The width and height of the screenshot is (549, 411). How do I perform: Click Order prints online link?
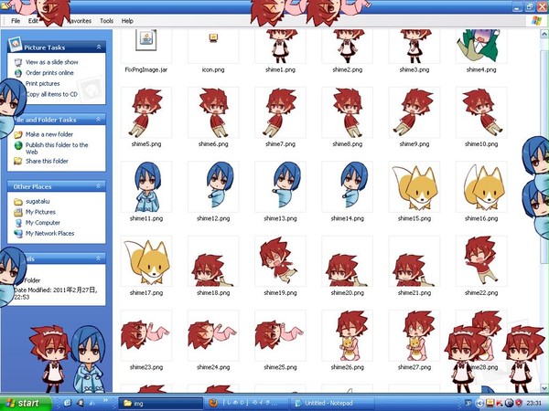point(49,73)
